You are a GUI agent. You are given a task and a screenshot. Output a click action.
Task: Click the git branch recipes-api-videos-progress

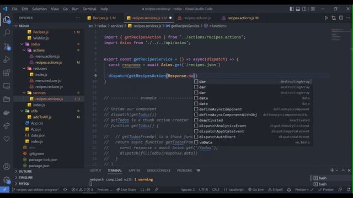35,190
